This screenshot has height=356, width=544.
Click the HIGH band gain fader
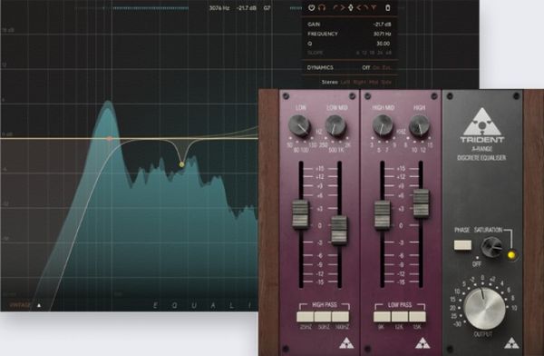pos(421,203)
